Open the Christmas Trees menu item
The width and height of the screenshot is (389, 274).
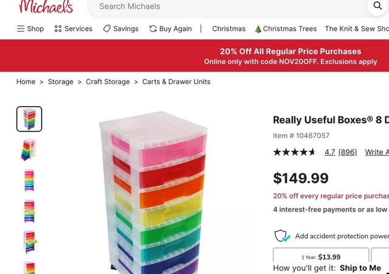coord(286,28)
